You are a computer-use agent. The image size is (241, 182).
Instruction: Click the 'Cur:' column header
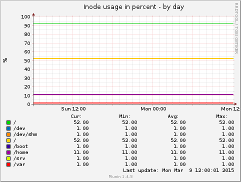coord(76,116)
